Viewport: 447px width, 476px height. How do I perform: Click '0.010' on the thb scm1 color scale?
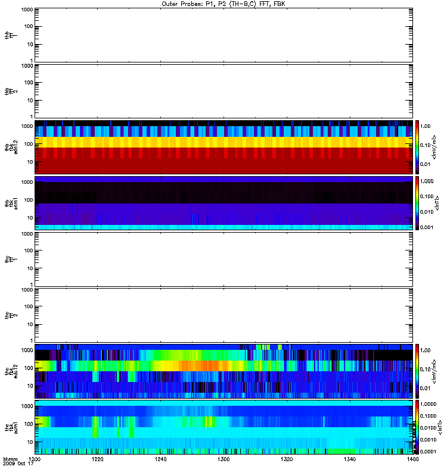click(x=427, y=212)
